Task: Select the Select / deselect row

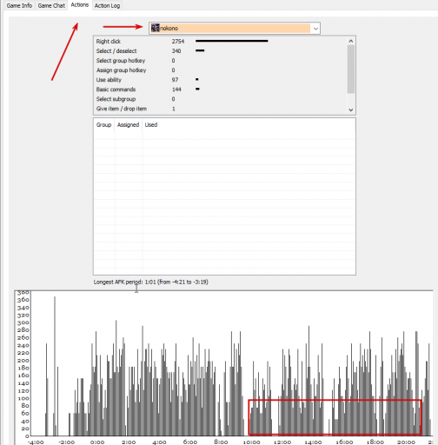Action: (x=220, y=50)
